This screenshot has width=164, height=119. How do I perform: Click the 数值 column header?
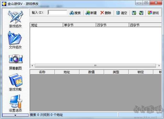pyautogui.click(x=92, y=72)
